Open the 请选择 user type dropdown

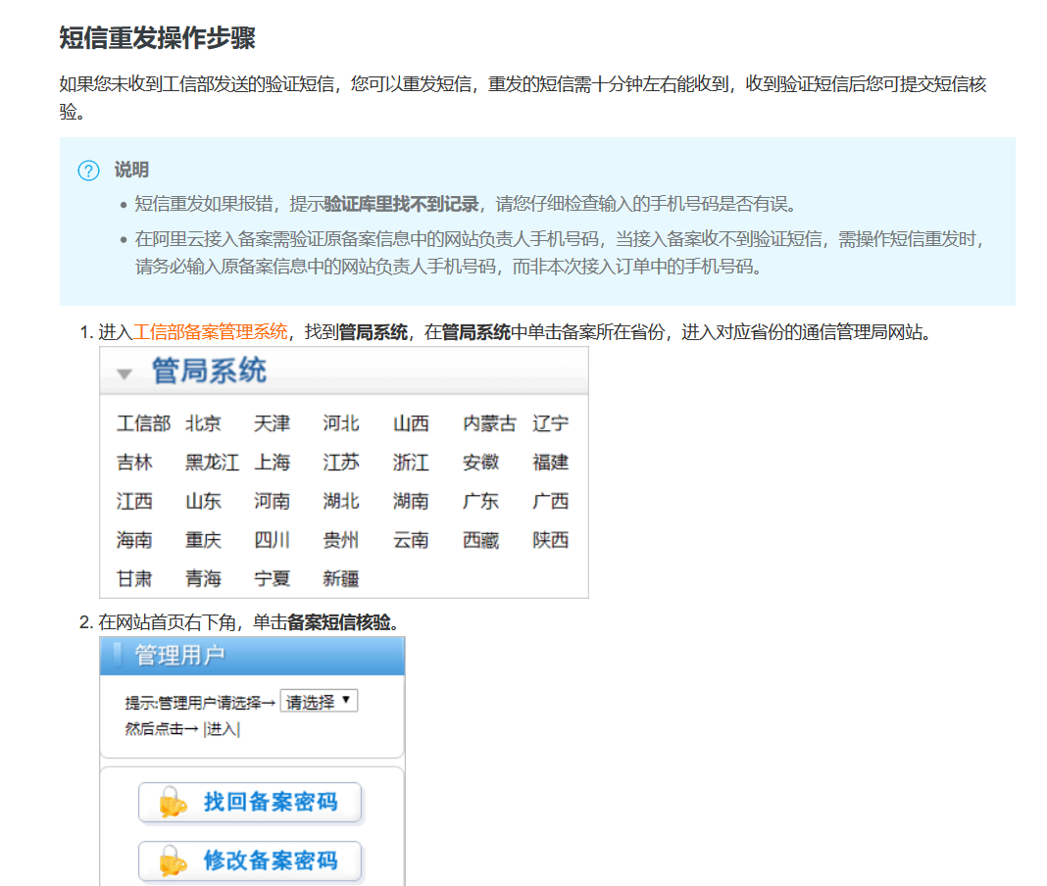tap(319, 702)
